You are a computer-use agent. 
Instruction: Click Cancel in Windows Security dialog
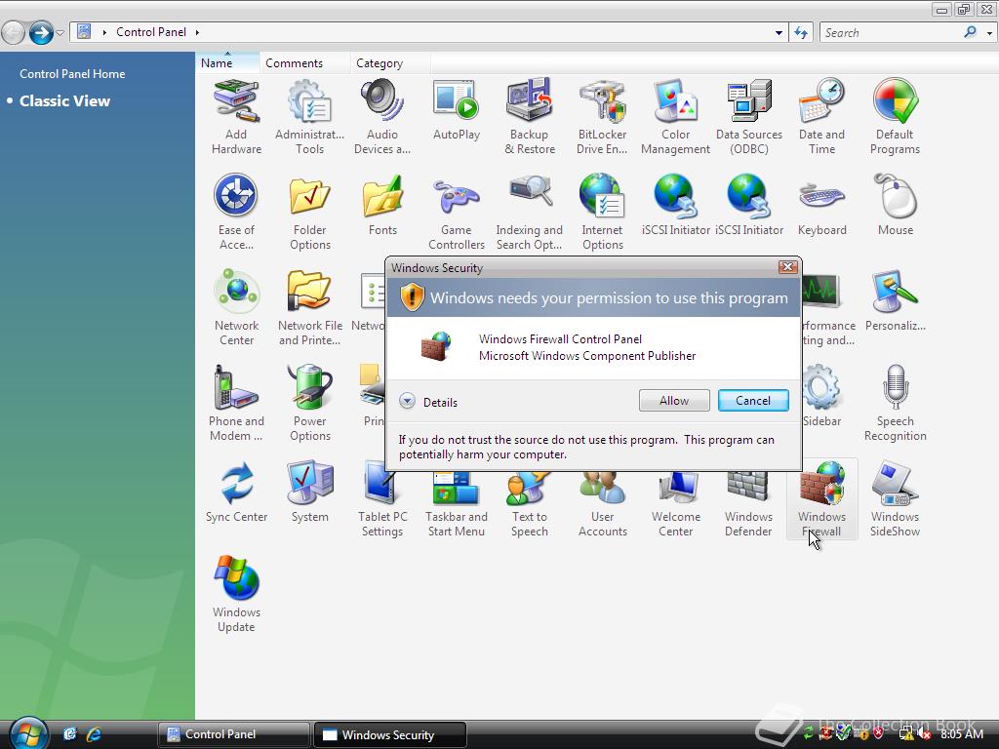click(x=753, y=401)
